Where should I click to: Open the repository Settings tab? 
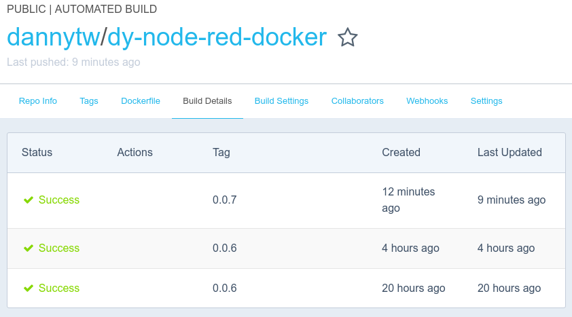[x=486, y=101]
